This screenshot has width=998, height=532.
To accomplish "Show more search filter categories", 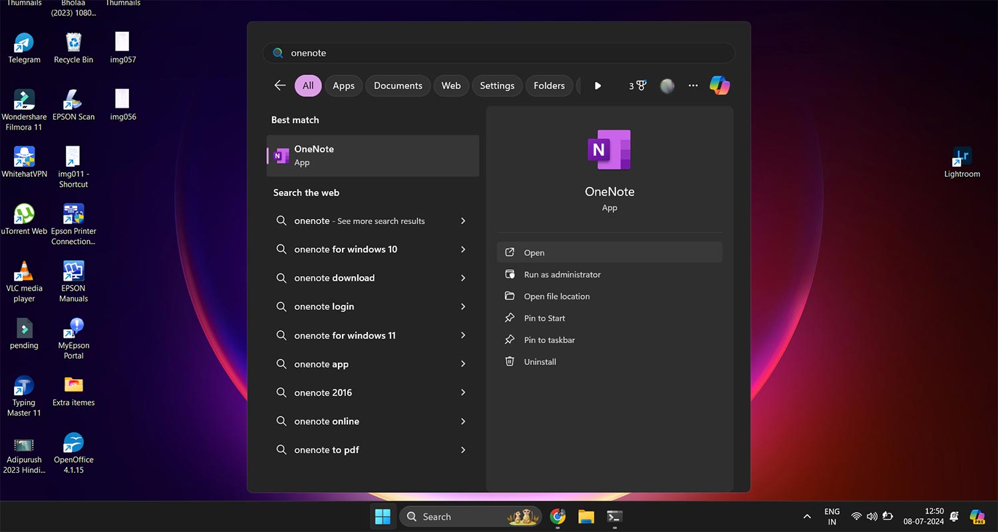I will click(597, 85).
